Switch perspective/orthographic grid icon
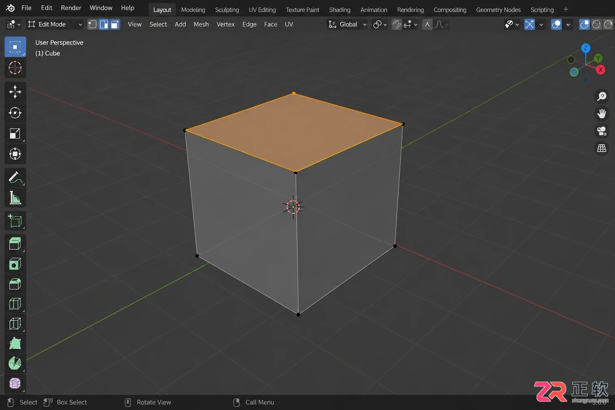 click(602, 148)
